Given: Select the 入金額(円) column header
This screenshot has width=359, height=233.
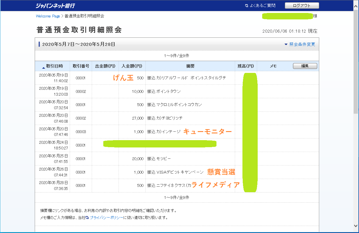Looking at the screenshot, I should point(132,66).
